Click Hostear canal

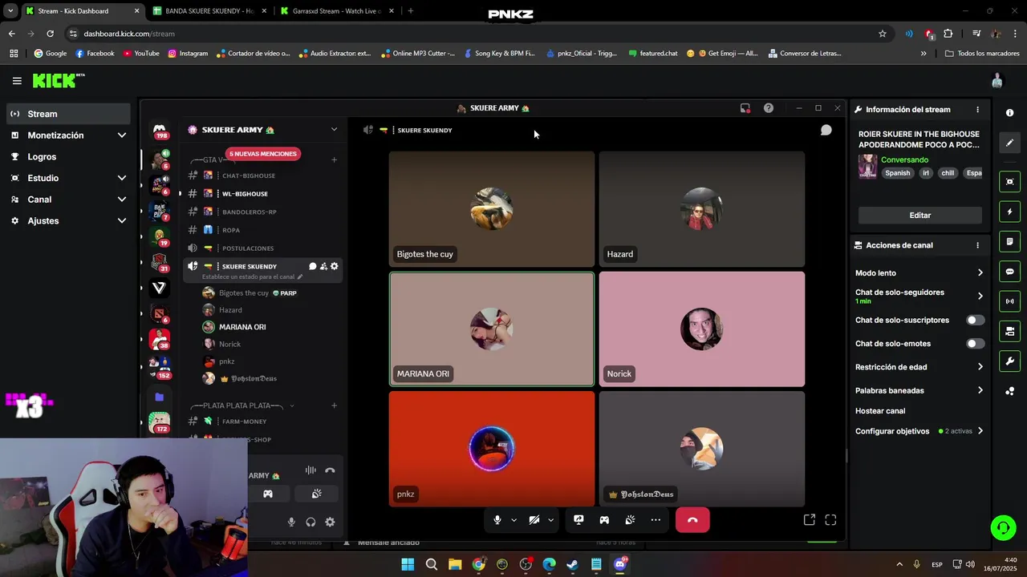(x=880, y=411)
